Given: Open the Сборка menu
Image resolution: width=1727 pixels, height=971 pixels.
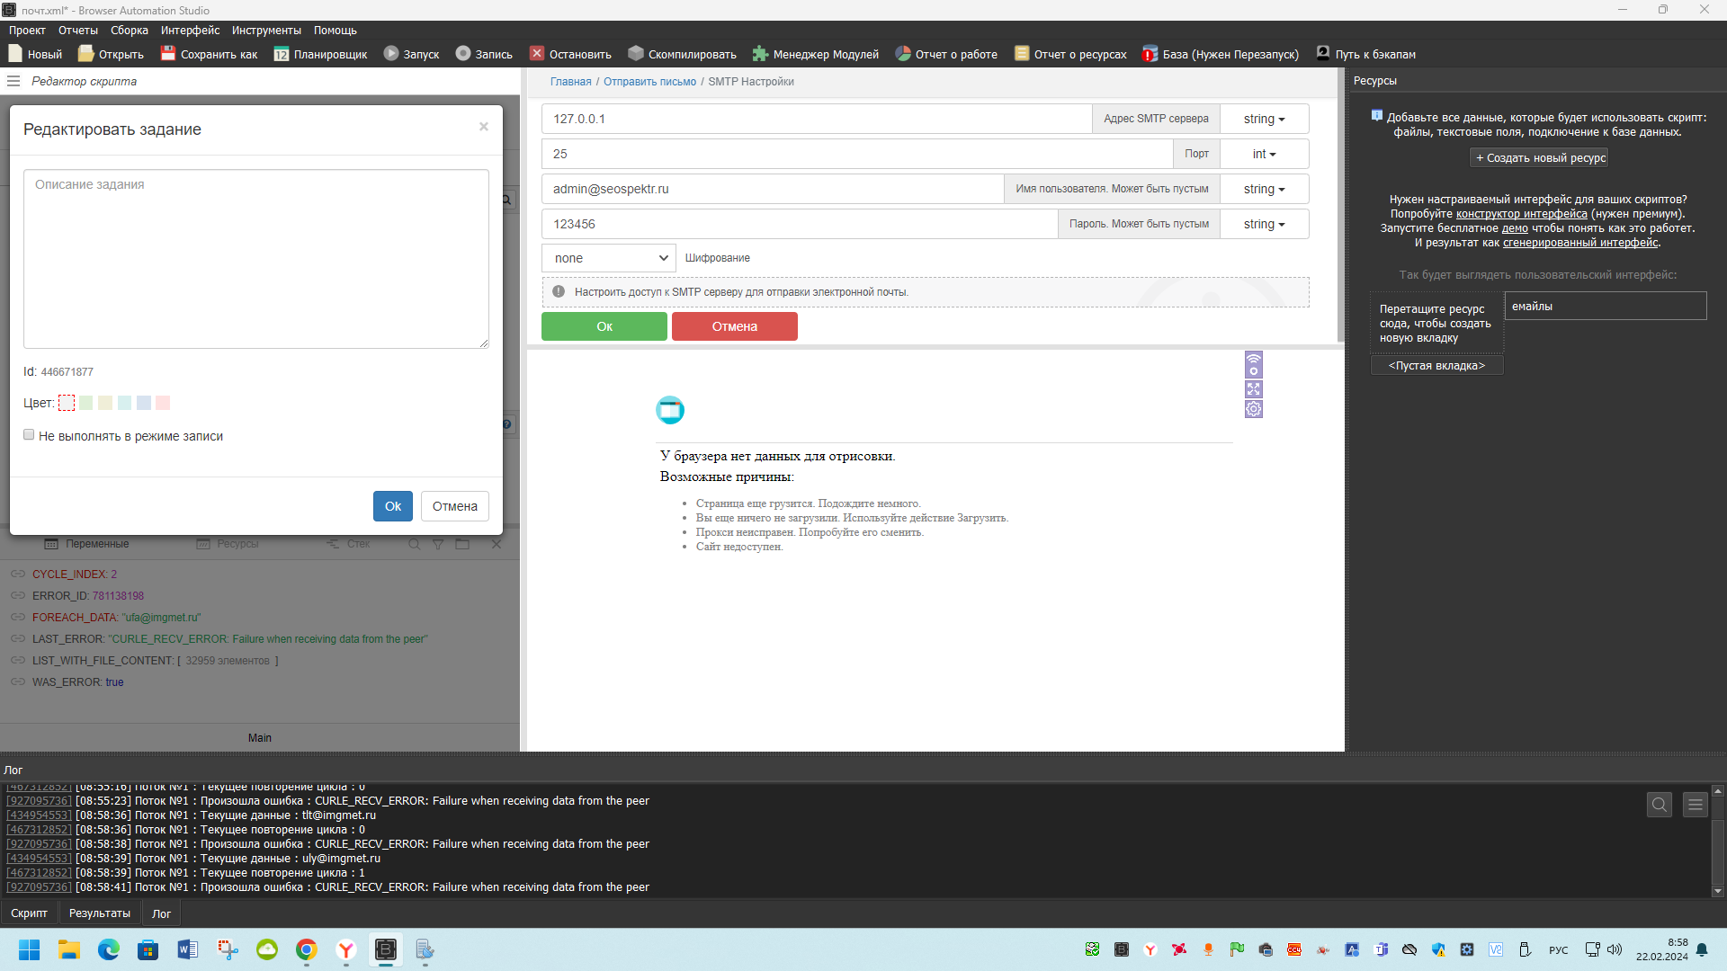Looking at the screenshot, I should pyautogui.click(x=130, y=31).
